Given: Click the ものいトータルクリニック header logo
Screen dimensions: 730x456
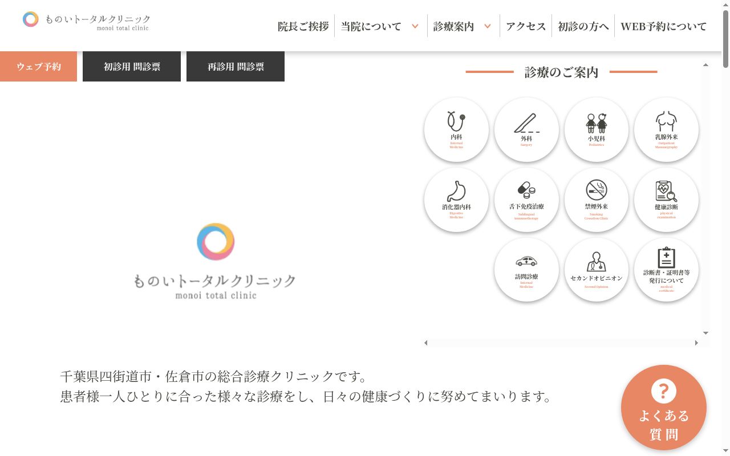Looking at the screenshot, I should (87, 21).
